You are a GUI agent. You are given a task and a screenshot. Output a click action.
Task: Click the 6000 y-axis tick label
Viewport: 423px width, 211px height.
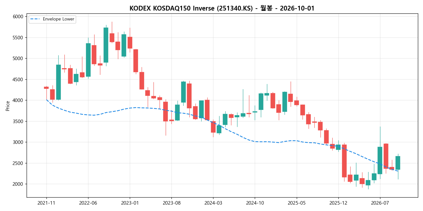point(18,17)
